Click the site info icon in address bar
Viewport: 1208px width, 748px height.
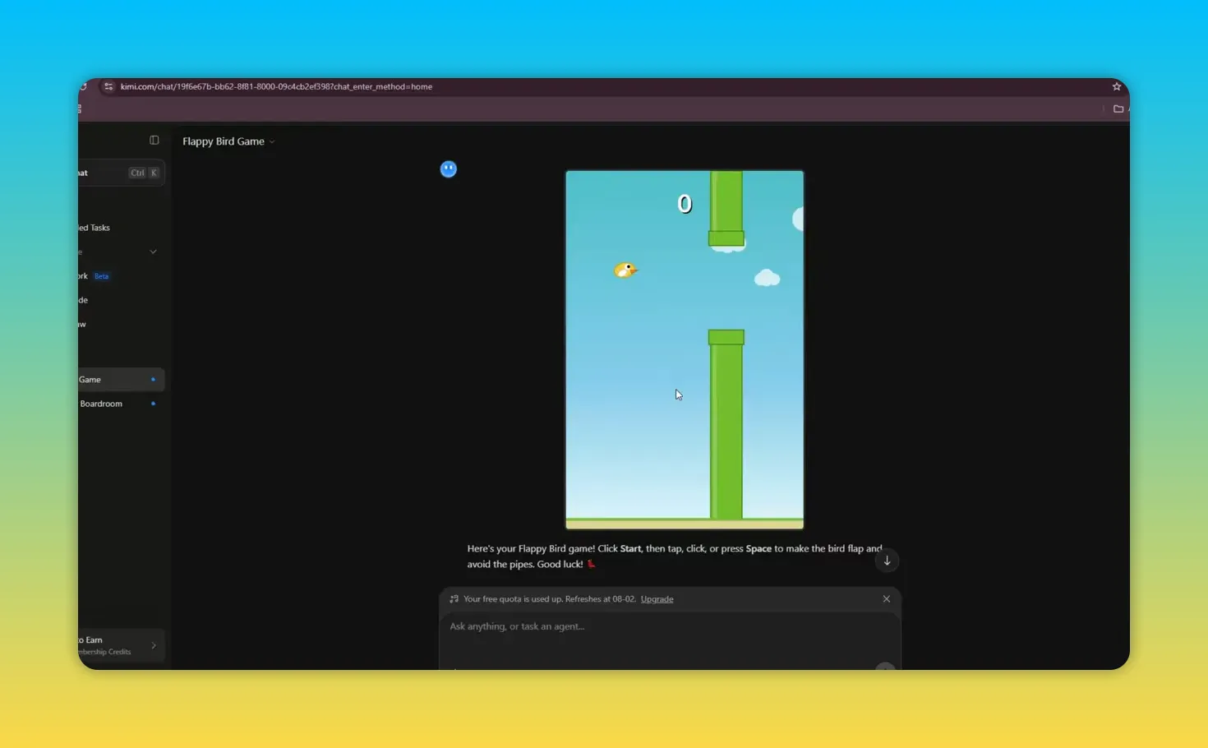(x=108, y=86)
